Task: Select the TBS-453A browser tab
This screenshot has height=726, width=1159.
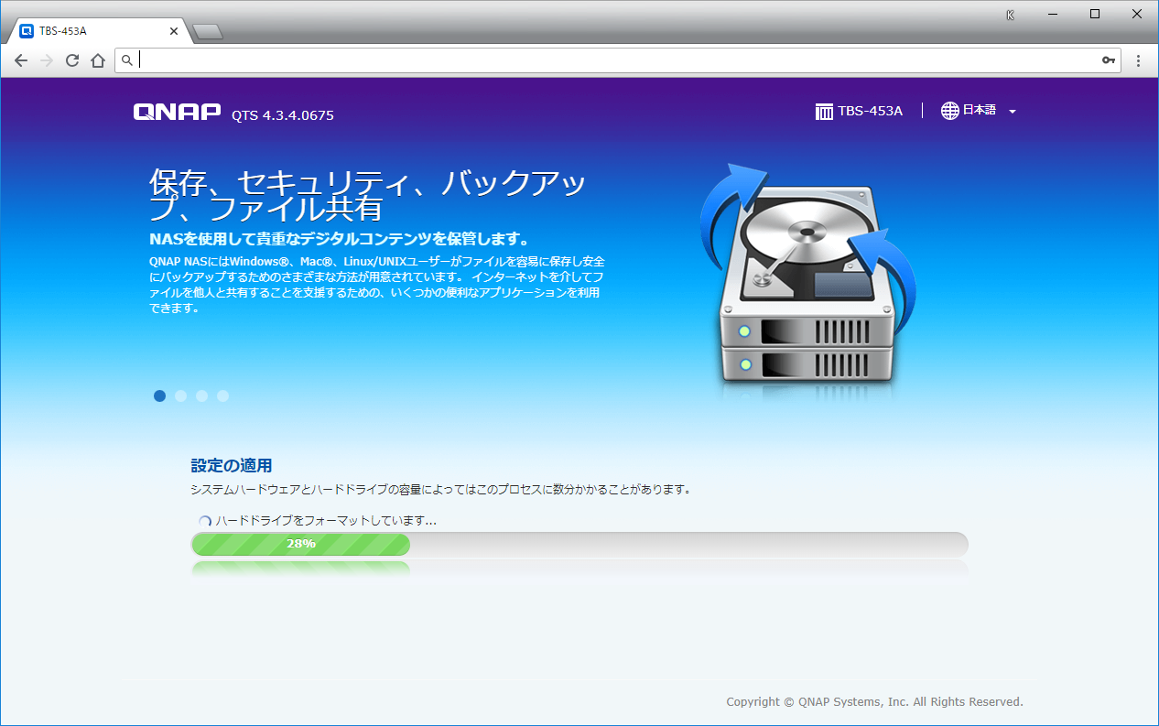Action: [x=92, y=31]
